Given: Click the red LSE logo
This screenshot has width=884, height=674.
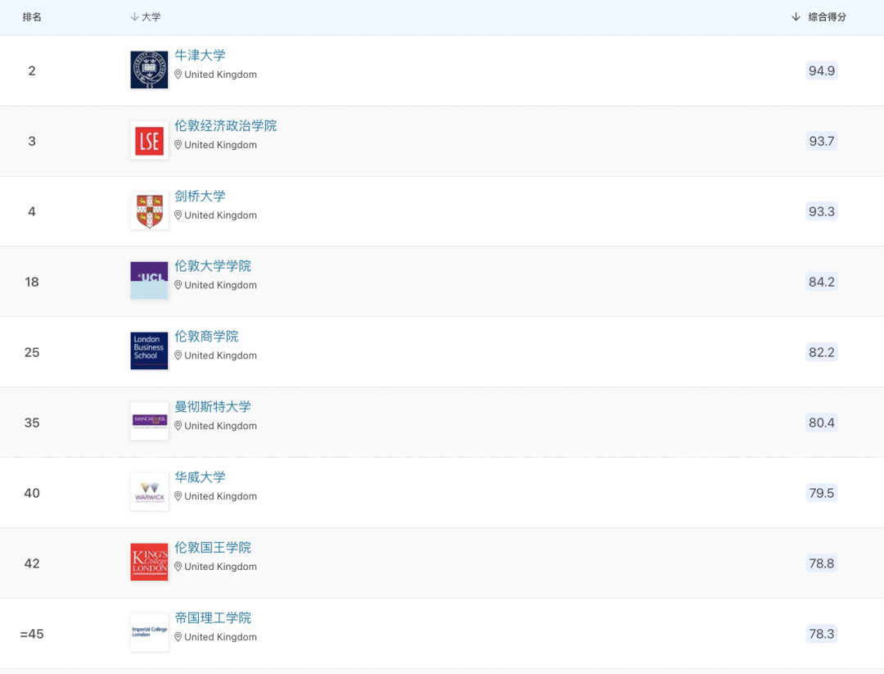Looking at the screenshot, I should 150,140.
